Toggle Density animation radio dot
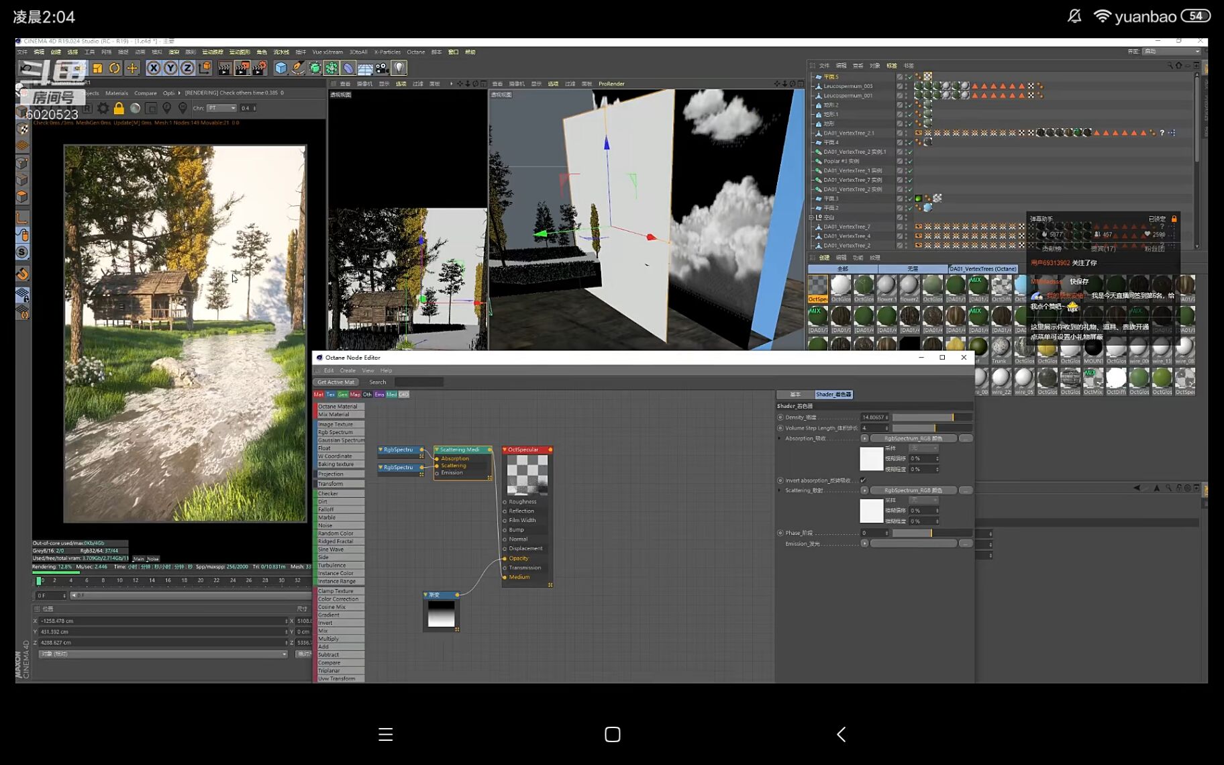 [x=780, y=417]
